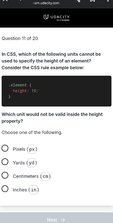Choose the Yards radio option
Screen dimensions: 113x223
pos(5,162)
